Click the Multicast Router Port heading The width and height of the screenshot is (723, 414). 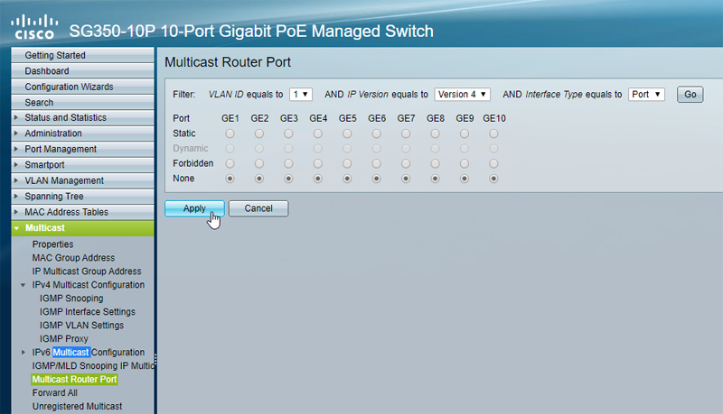[228, 62]
